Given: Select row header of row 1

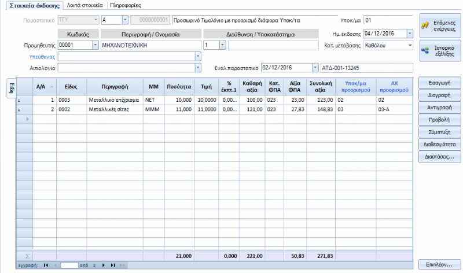Looking at the screenshot, I should click(x=24, y=100).
